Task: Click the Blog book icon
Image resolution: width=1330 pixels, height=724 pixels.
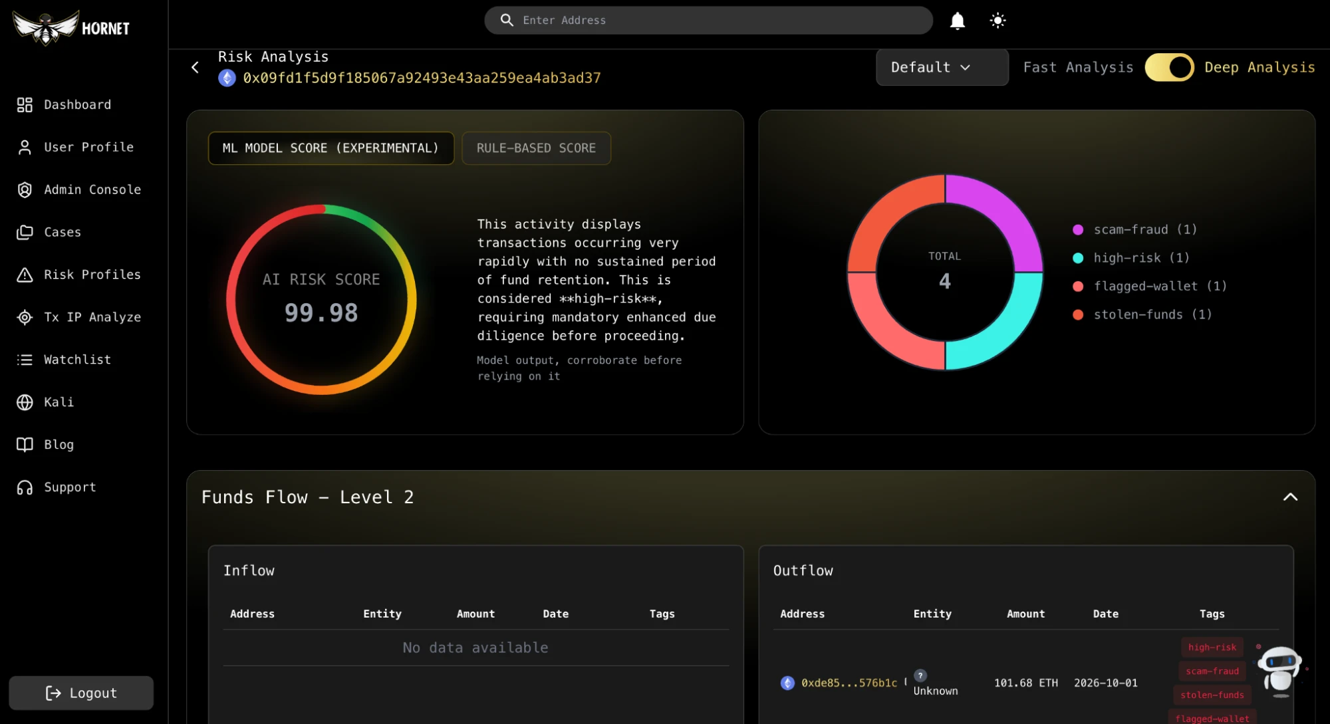Action: point(25,445)
